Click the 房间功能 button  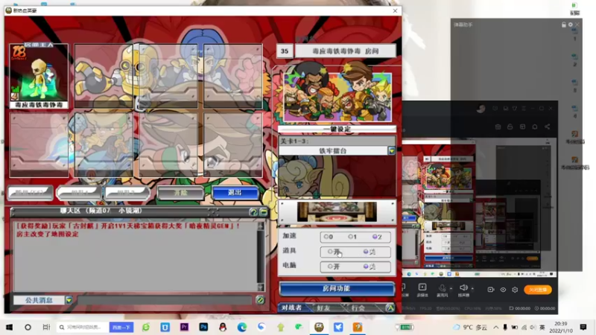pos(337,289)
